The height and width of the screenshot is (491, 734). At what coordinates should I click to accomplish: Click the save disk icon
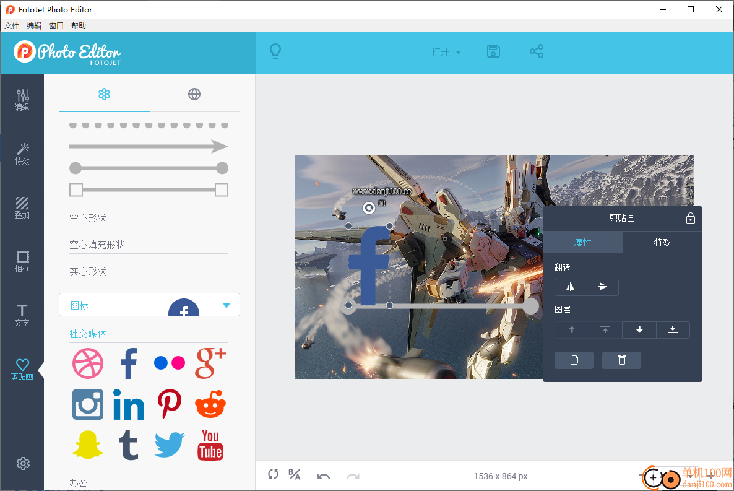[493, 51]
